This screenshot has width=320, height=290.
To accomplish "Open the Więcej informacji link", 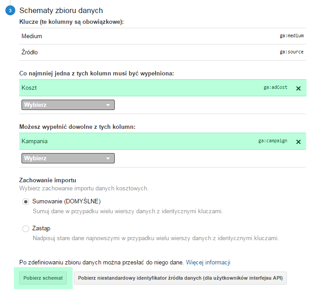I will [208, 262].
